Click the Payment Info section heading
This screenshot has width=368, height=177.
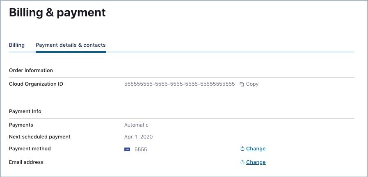point(25,111)
